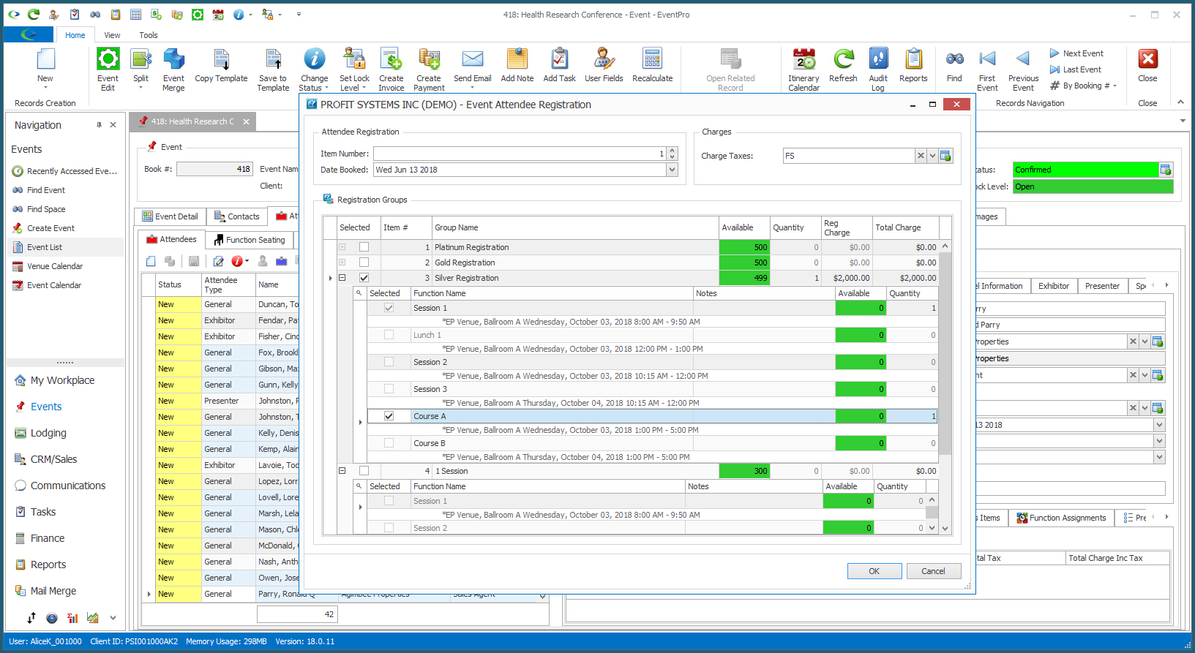Open the Charge Taxes dropdown arrow
This screenshot has height=653, width=1195.
(x=932, y=156)
